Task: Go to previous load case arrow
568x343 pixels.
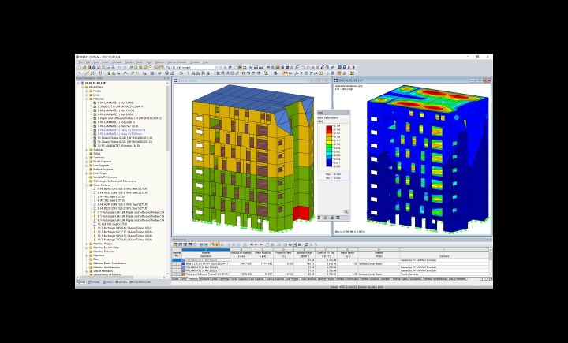Action: click(x=221, y=67)
